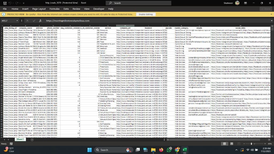Zoom in with the plus button
This screenshot has height=154, width=274.
pos(265,144)
